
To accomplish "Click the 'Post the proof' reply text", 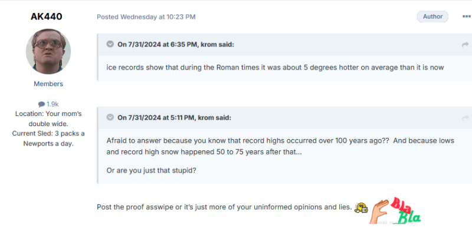I will [x=224, y=207].
